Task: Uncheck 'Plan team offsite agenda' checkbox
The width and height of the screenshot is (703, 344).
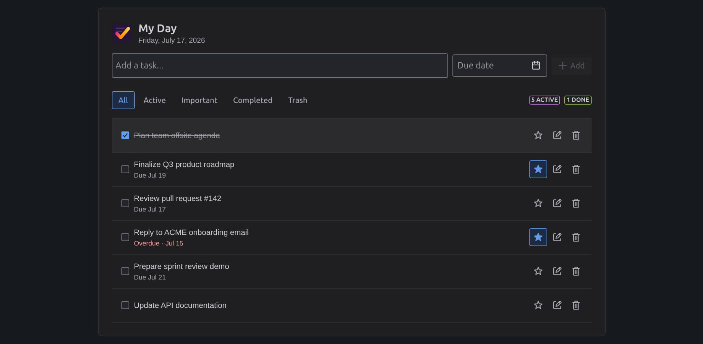Action: [x=125, y=135]
